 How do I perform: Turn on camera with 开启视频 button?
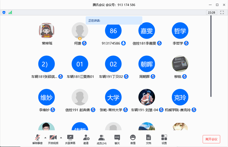click(x=53, y=139)
